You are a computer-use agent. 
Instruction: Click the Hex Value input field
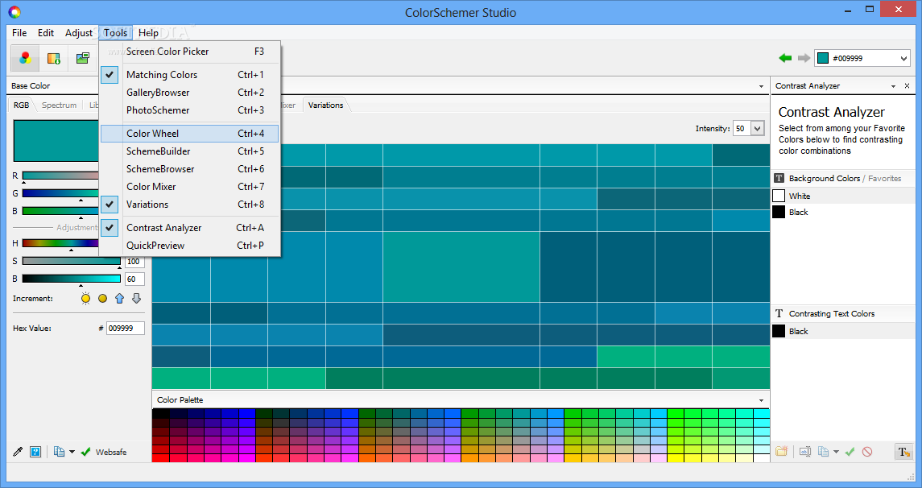[126, 328]
